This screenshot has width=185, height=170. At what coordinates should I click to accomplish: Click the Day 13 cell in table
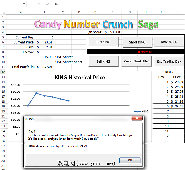coord(161,141)
